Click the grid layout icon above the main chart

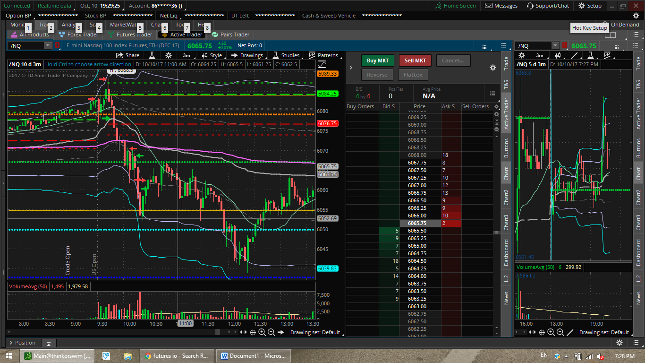pos(484,46)
